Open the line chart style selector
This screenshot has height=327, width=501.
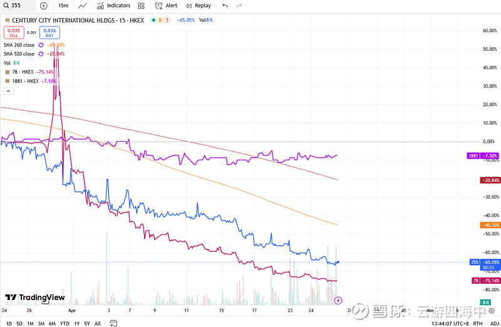pos(83,6)
